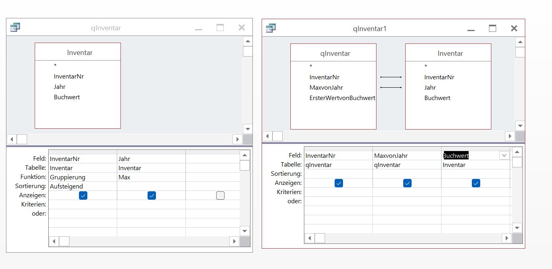
Task: Click Feld cell InventarNr in qInventar grid
Action: [83, 159]
